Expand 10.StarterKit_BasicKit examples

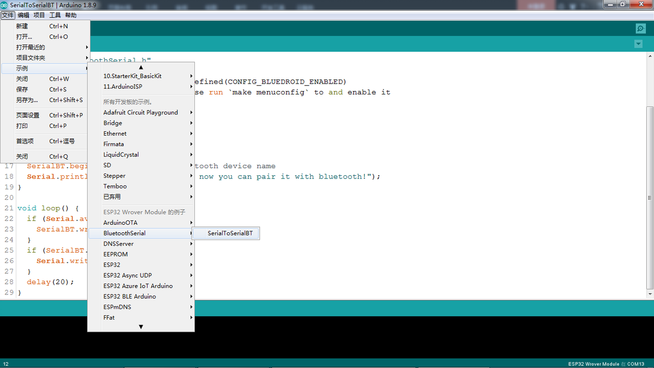coord(141,76)
